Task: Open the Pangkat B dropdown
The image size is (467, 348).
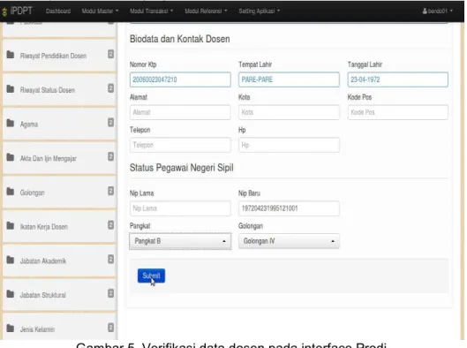Action: pos(180,241)
